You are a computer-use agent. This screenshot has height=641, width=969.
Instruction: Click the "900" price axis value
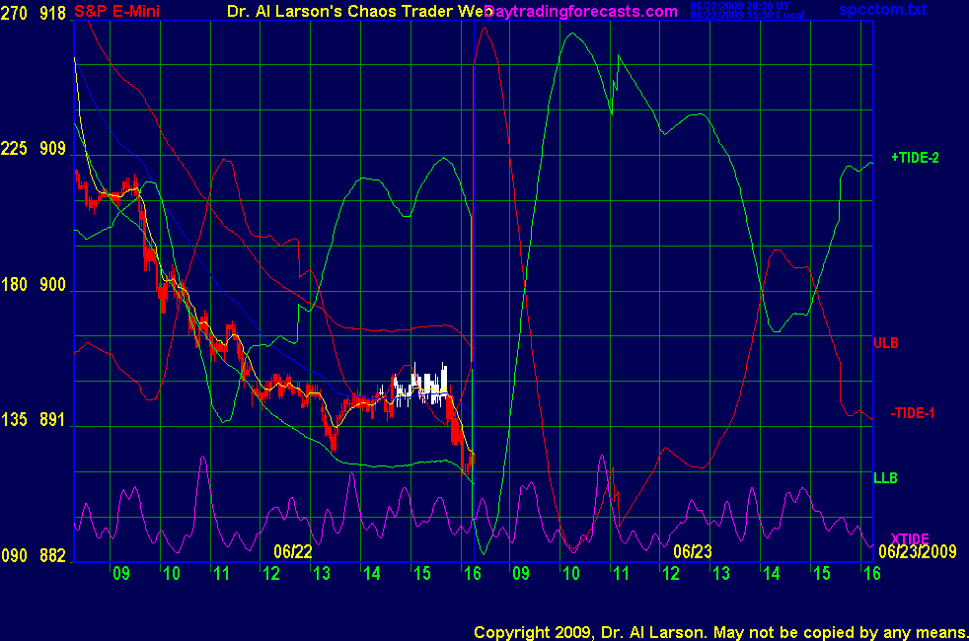click(x=52, y=284)
